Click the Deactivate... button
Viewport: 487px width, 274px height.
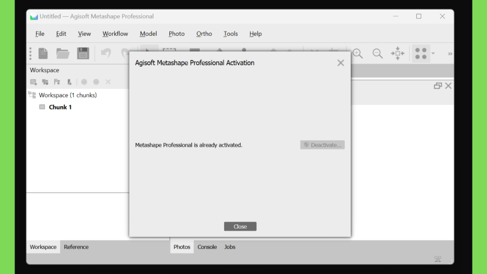(322, 145)
